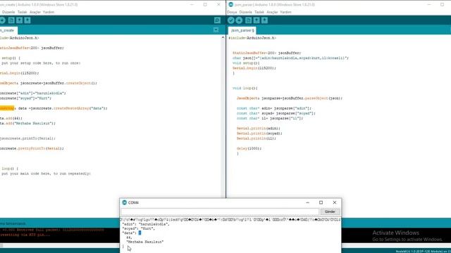Click Open sketch icon in json_parser window
Viewport: 451px width, 253px height.
pos(257,20)
